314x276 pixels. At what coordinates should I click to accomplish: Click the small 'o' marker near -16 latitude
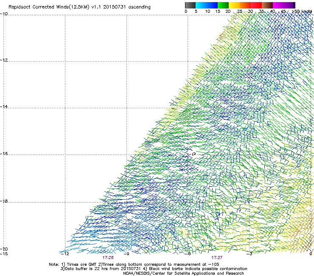point(193,154)
